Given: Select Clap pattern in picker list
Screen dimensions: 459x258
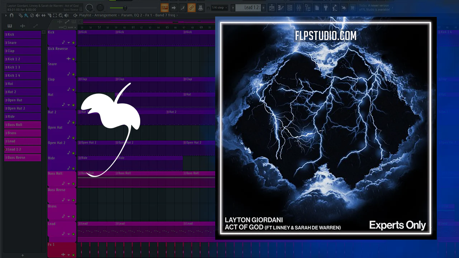Looking at the screenshot, I should pos(23,51).
